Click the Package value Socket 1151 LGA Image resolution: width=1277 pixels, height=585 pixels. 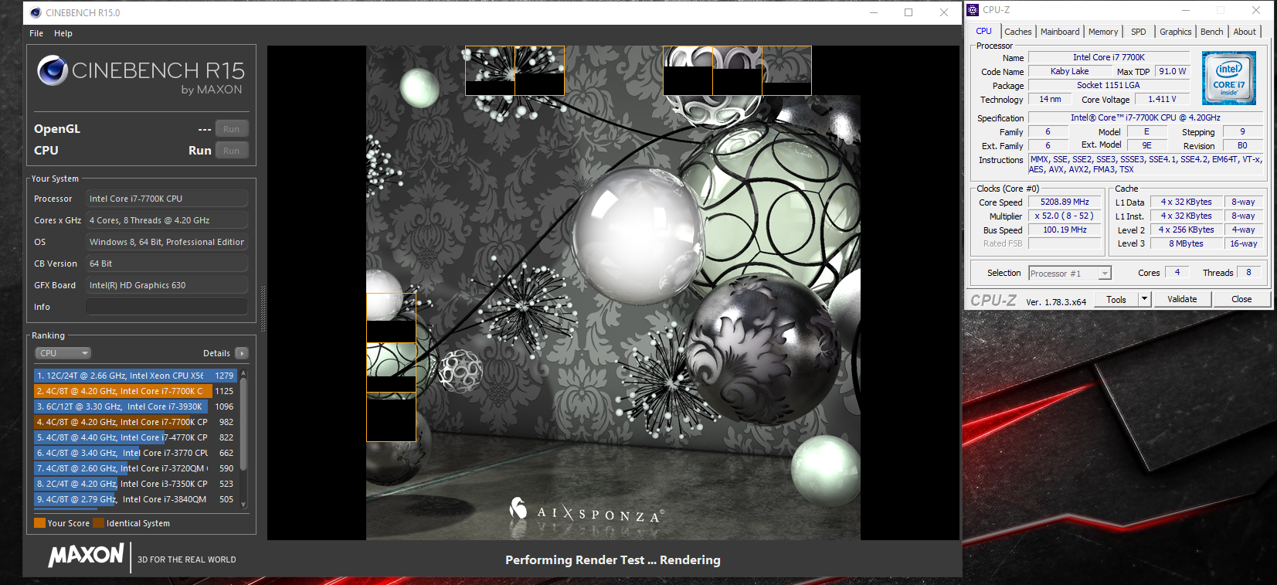pyautogui.click(x=1109, y=86)
